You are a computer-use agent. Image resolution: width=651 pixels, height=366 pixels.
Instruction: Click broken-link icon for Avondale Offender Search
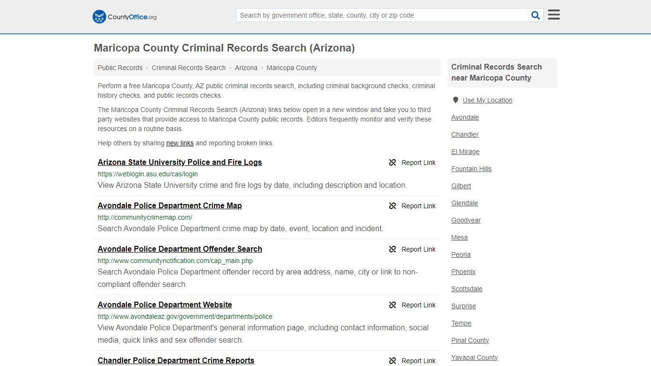click(x=393, y=249)
